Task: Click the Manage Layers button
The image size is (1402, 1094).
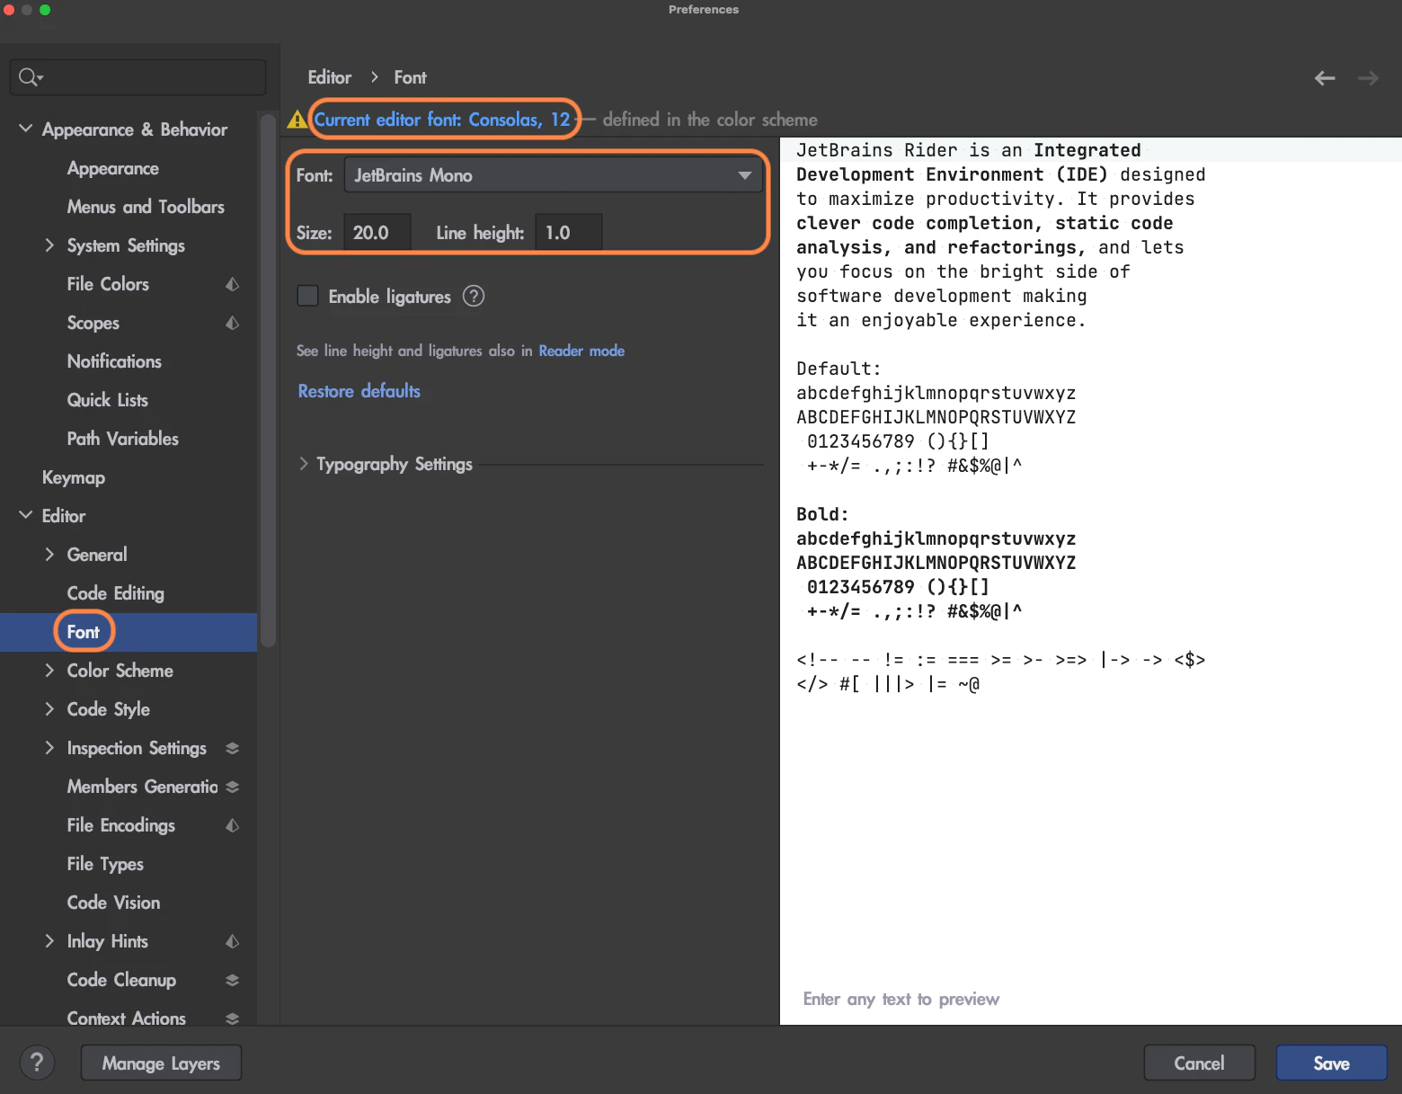Action: point(161,1063)
